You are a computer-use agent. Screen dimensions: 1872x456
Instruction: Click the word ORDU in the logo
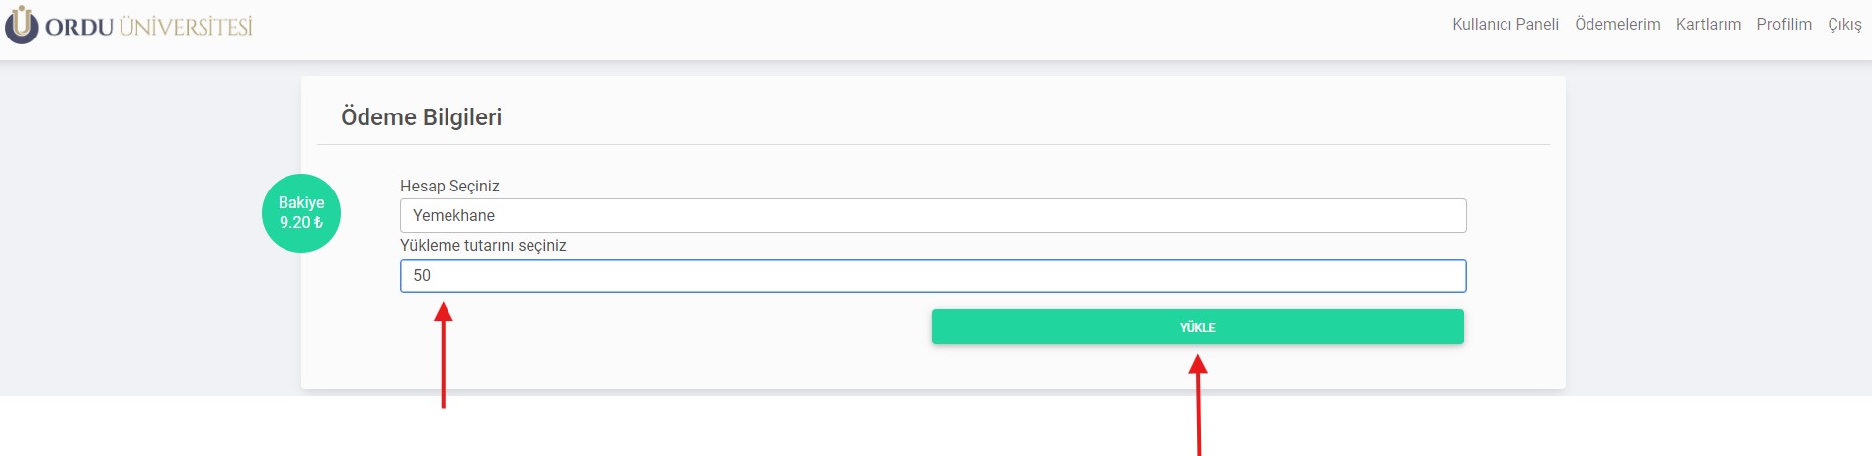tap(79, 28)
